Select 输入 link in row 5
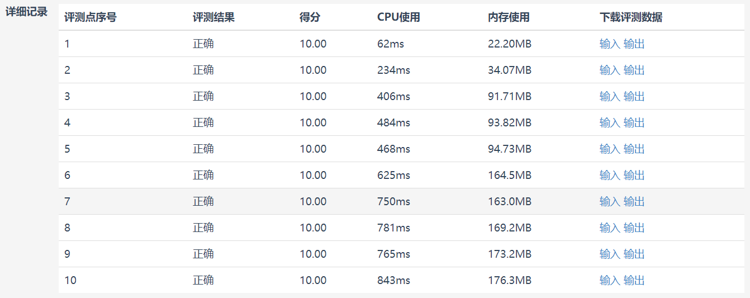This screenshot has height=298, width=750. [x=610, y=149]
